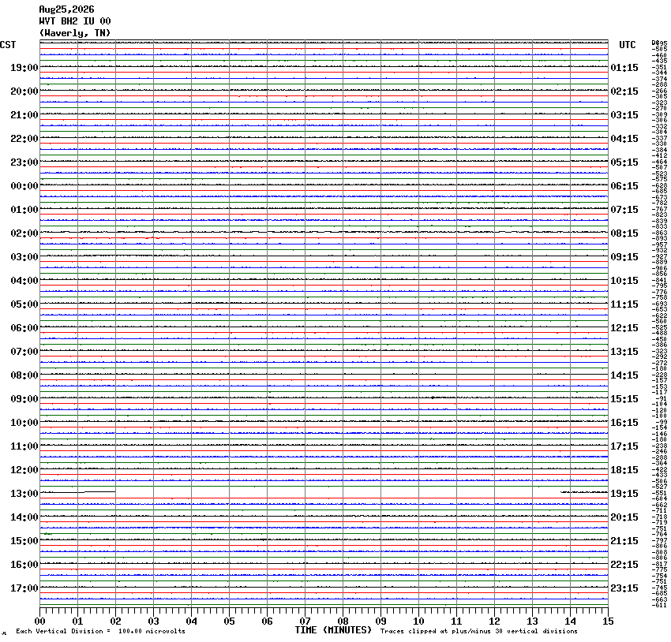The width and height of the screenshot is (671, 642).
Task: Click the 23:15 UTC label
Action: point(624,588)
